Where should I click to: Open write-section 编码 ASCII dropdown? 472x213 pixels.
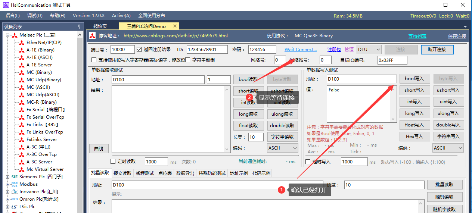[448, 148]
